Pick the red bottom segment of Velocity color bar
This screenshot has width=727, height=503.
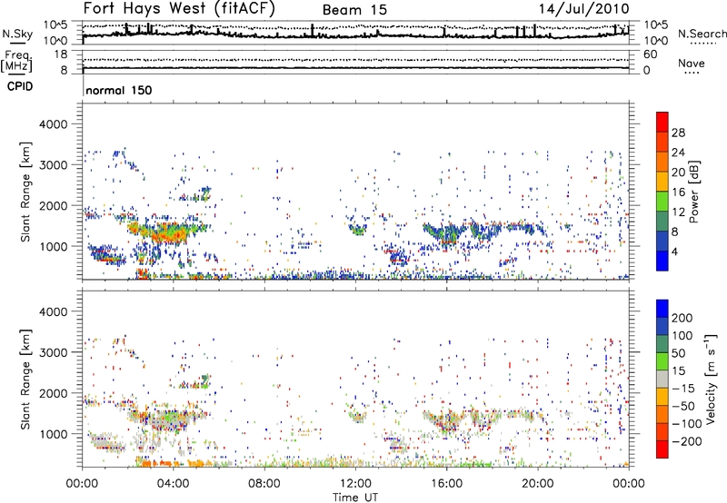(662, 449)
